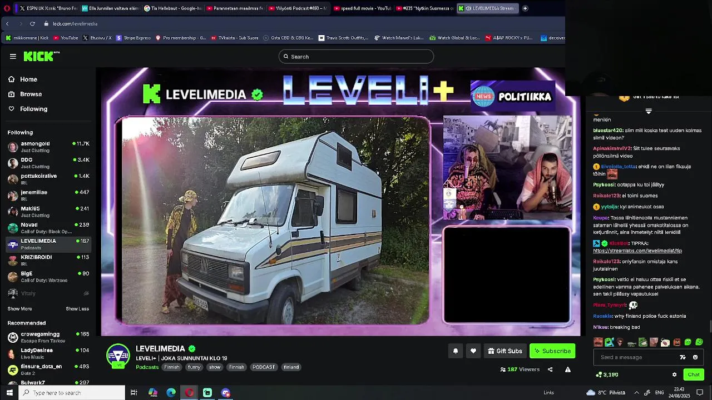Open KRIZIBROIDI channel in sidebar
712x400 pixels.
(x=48, y=260)
